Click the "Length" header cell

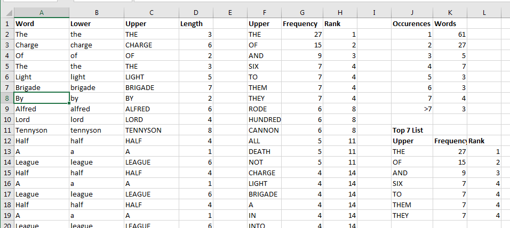tap(195, 23)
